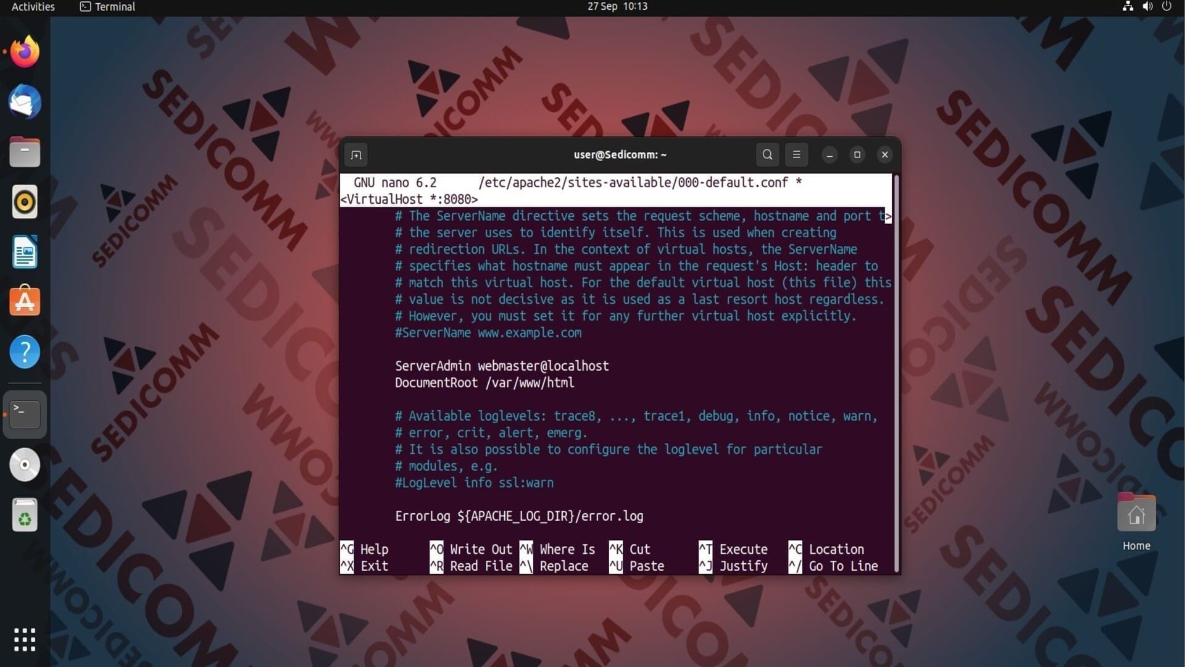Click the 'Available loglevels' comment line

click(x=636, y=416)
